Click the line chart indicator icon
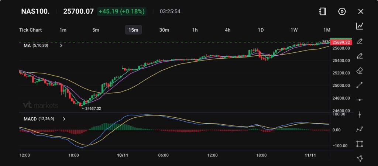This screenshot has height=166, width=378. (360, 26)
